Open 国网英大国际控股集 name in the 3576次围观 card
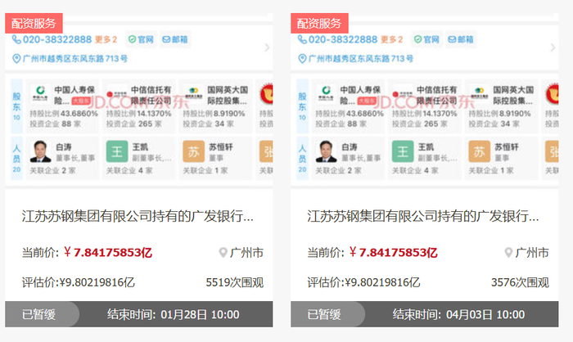573x342 pixels. (x=513, y=95)
